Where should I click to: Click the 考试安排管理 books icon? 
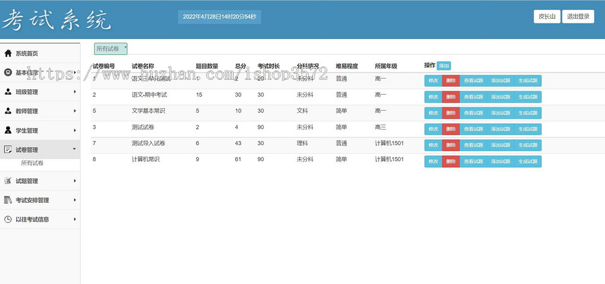[7, 200]
